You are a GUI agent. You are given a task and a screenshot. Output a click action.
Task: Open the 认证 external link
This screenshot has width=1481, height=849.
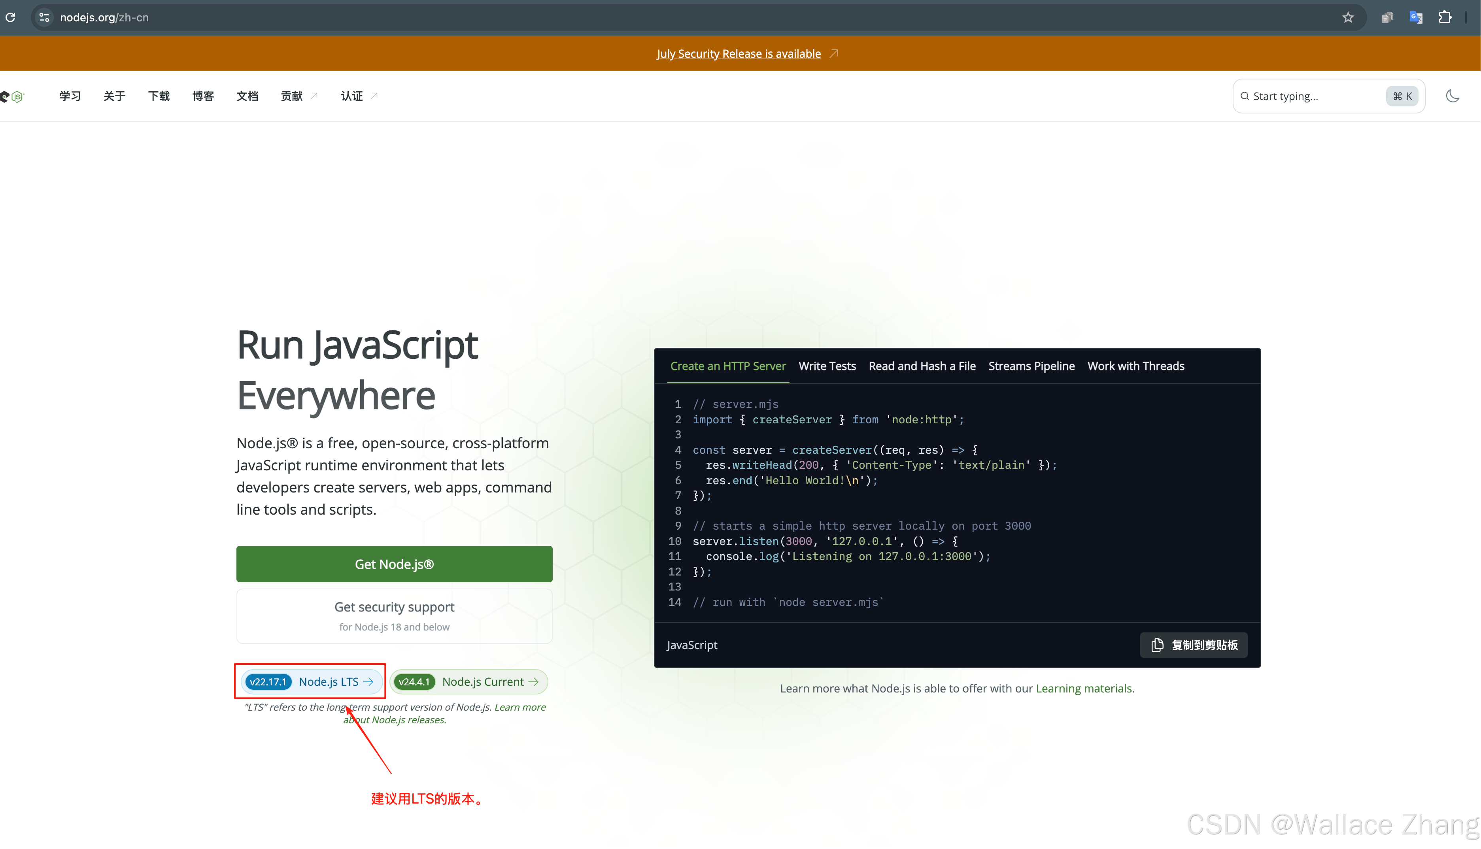359,96
